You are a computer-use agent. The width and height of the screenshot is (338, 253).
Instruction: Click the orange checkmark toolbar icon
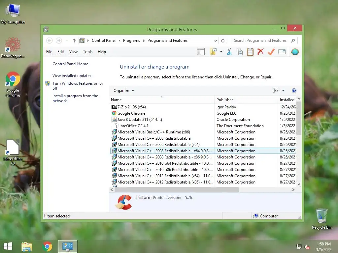coord(271,52)
